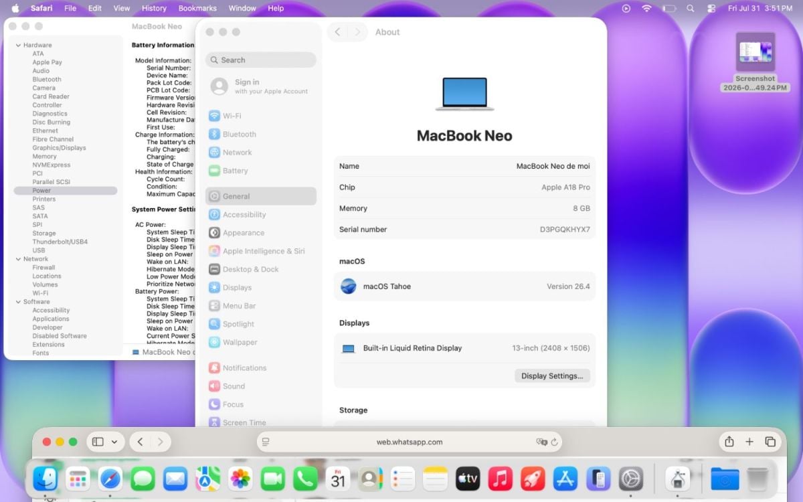Launch Messages from the Dock
Viewport: 803px width, 502px height.
click(x=143, y=479)
